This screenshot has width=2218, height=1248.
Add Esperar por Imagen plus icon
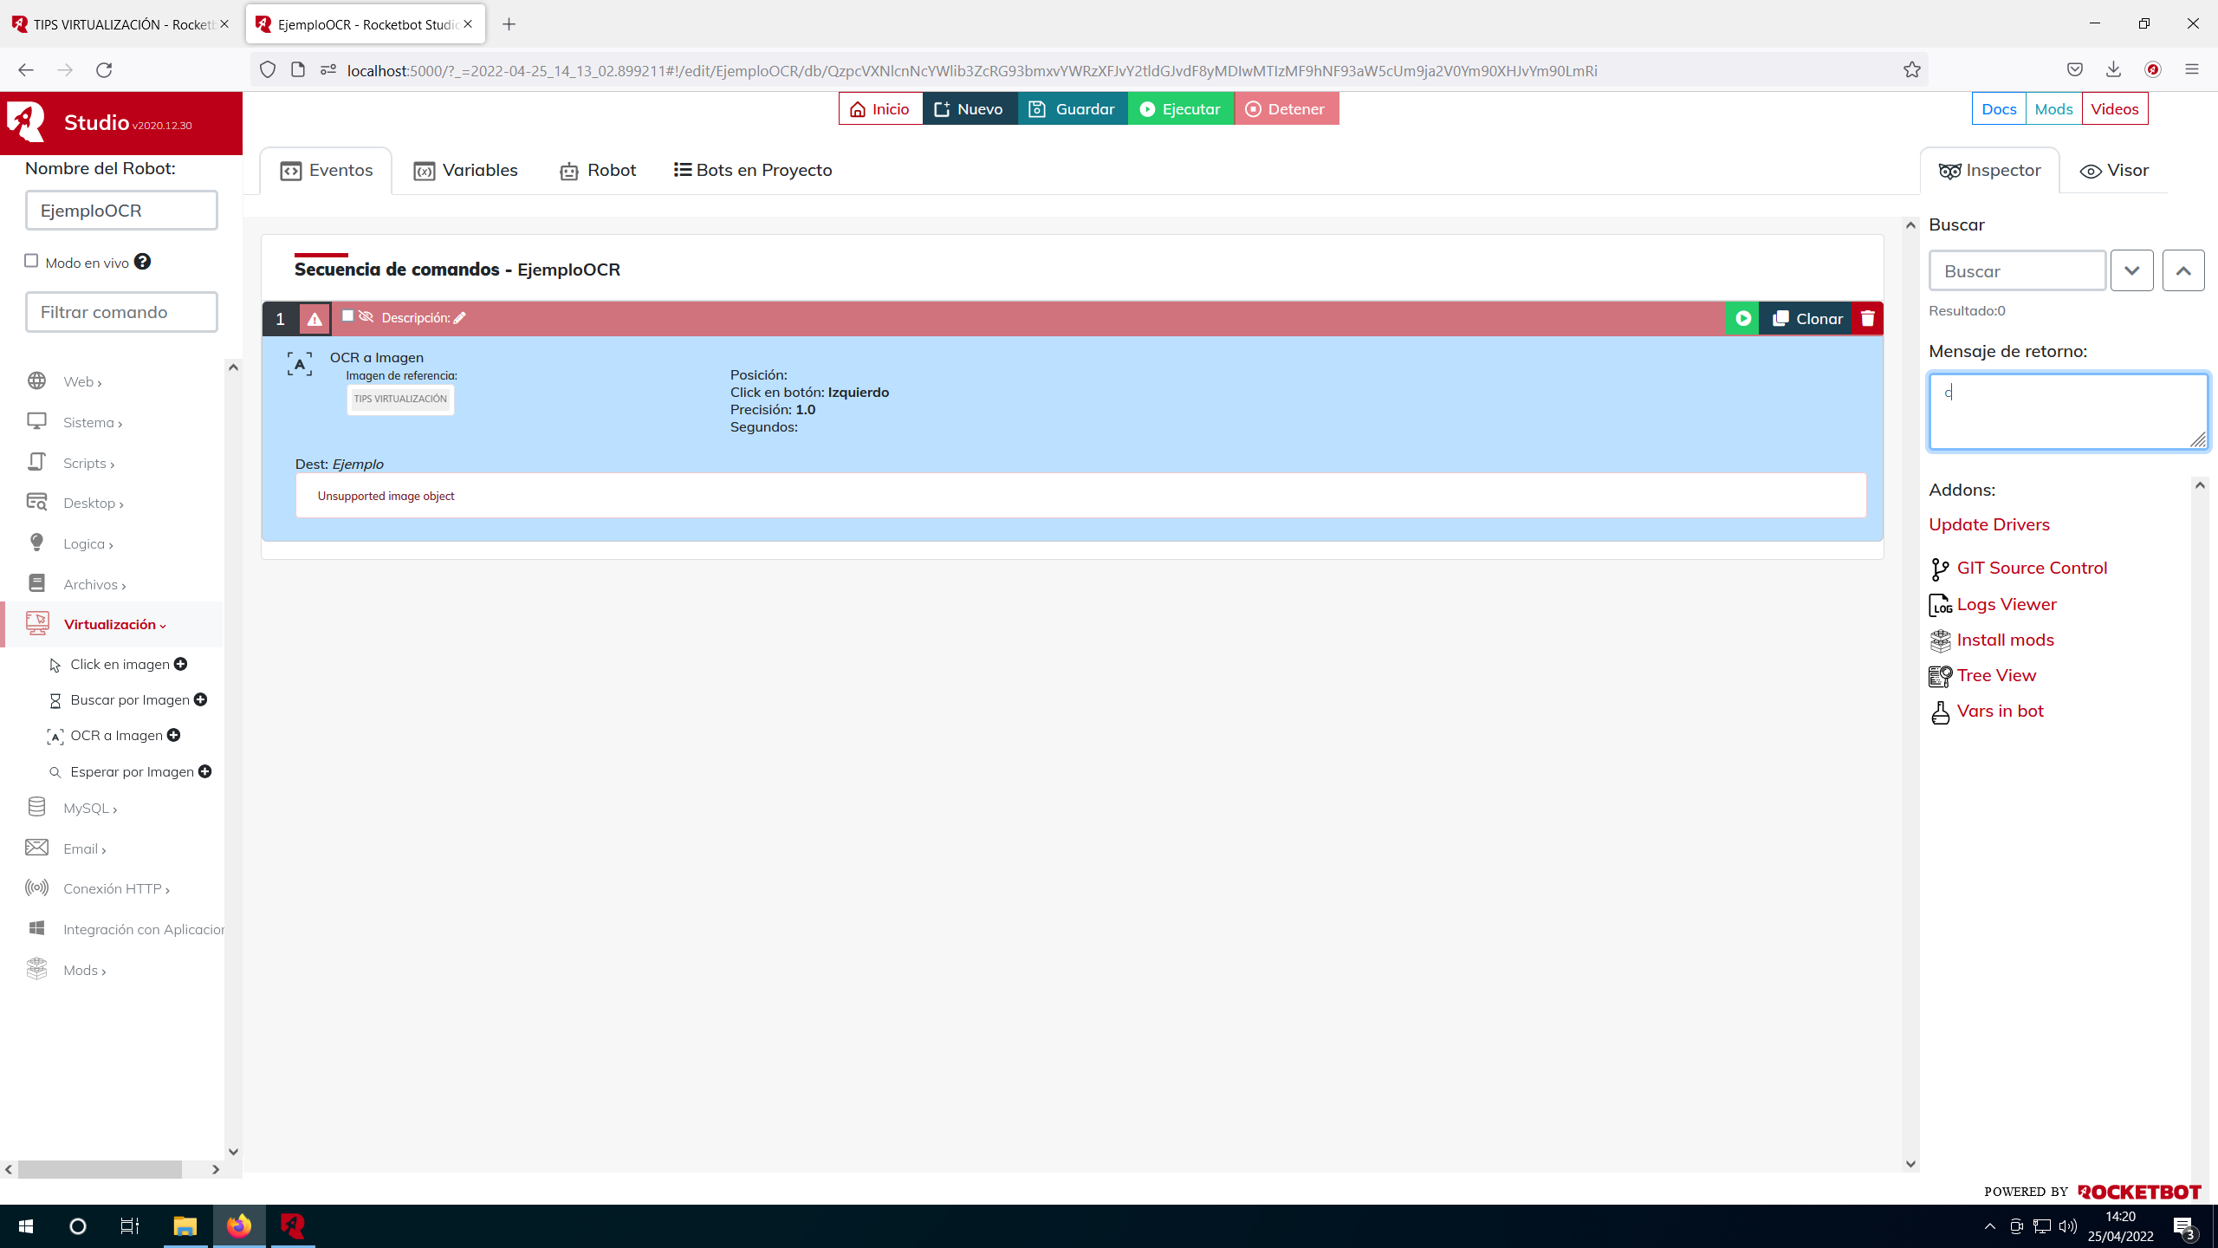[205, 771]
